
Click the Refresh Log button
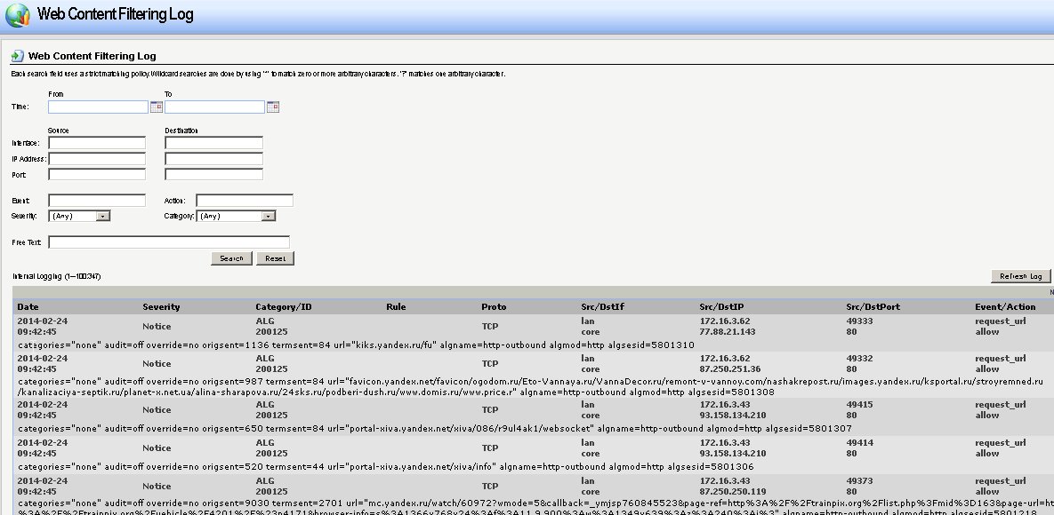(x=1020, y=276)
